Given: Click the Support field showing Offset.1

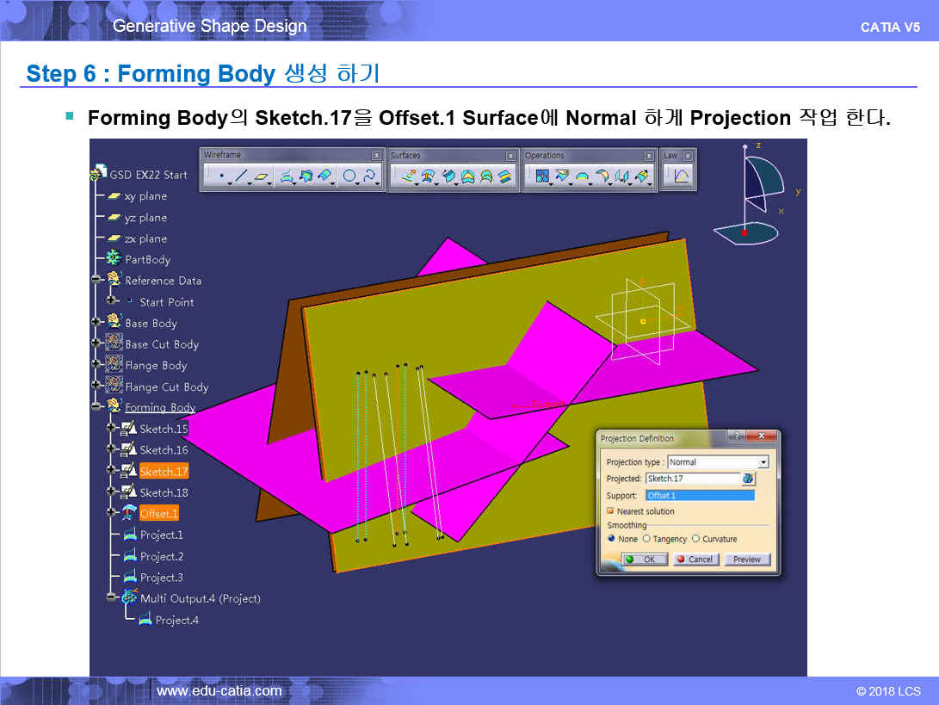Looking at the screenshot, I should (x=699, y=496).
